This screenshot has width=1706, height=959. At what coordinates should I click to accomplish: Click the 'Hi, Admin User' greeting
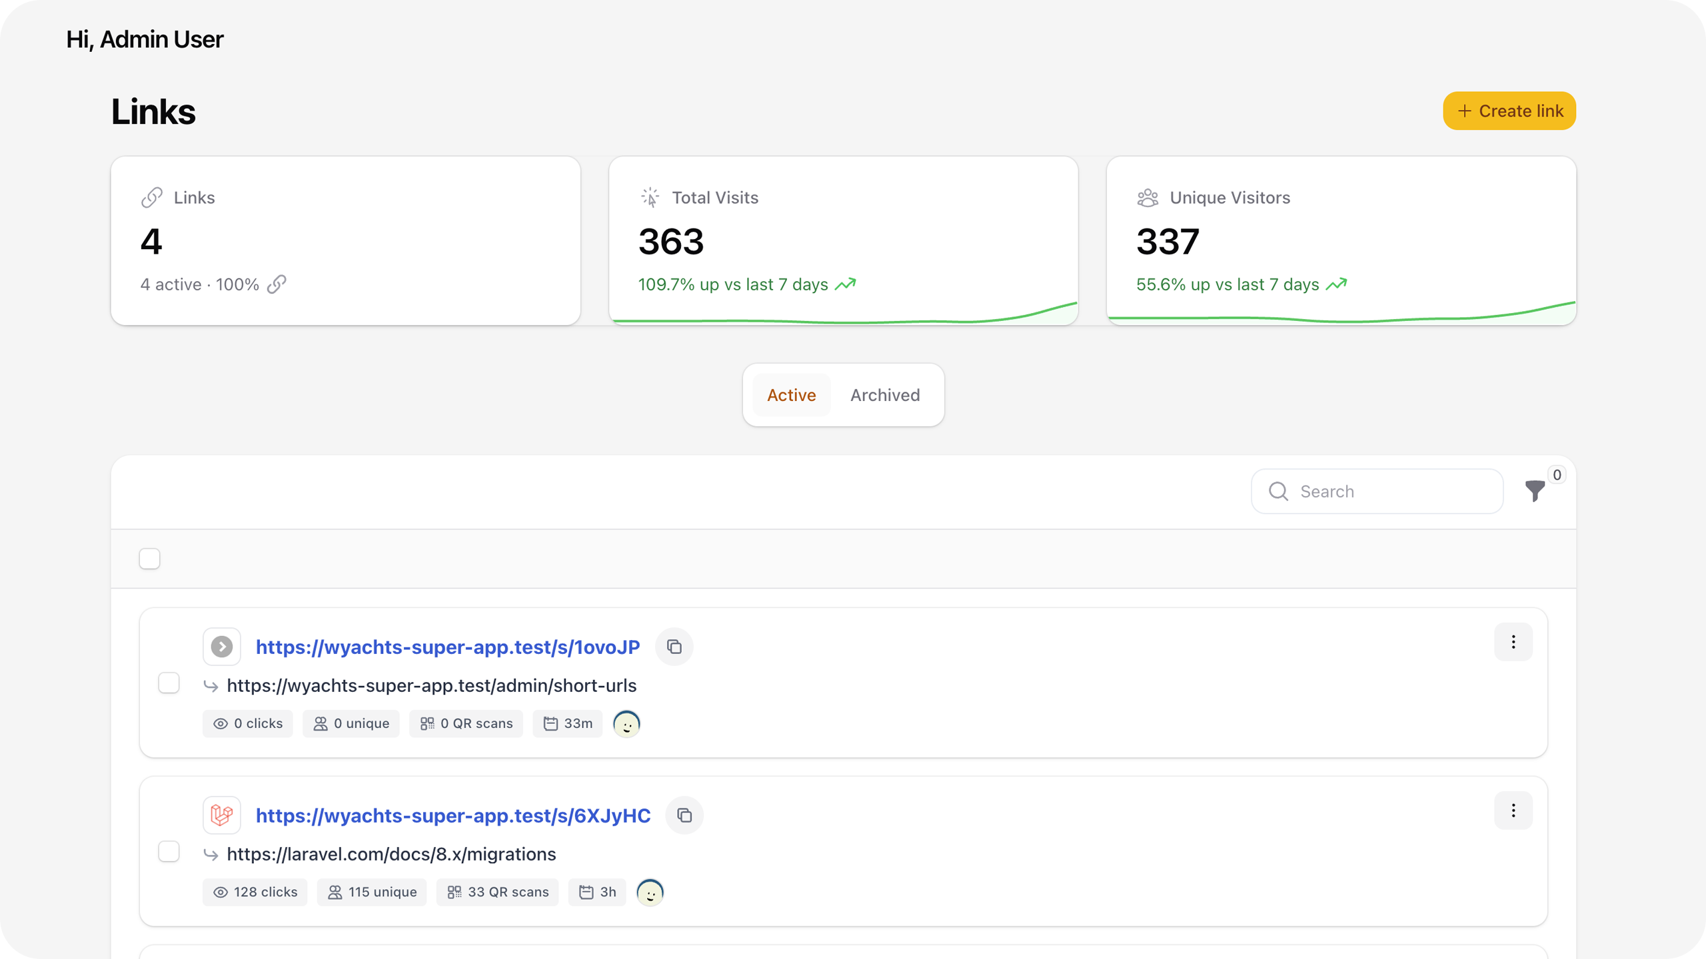coord(145,39)
